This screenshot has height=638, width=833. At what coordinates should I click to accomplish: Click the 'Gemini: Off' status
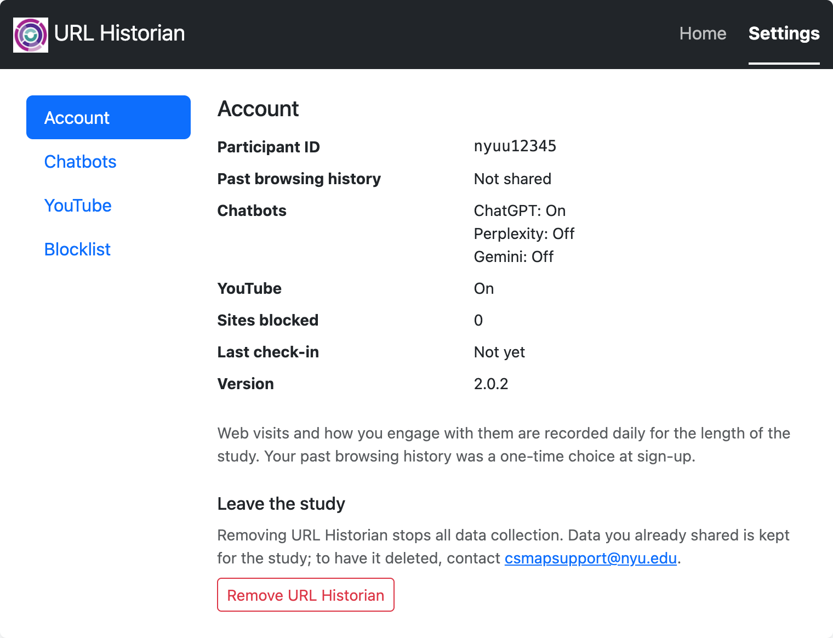click(x=514, y=257)
